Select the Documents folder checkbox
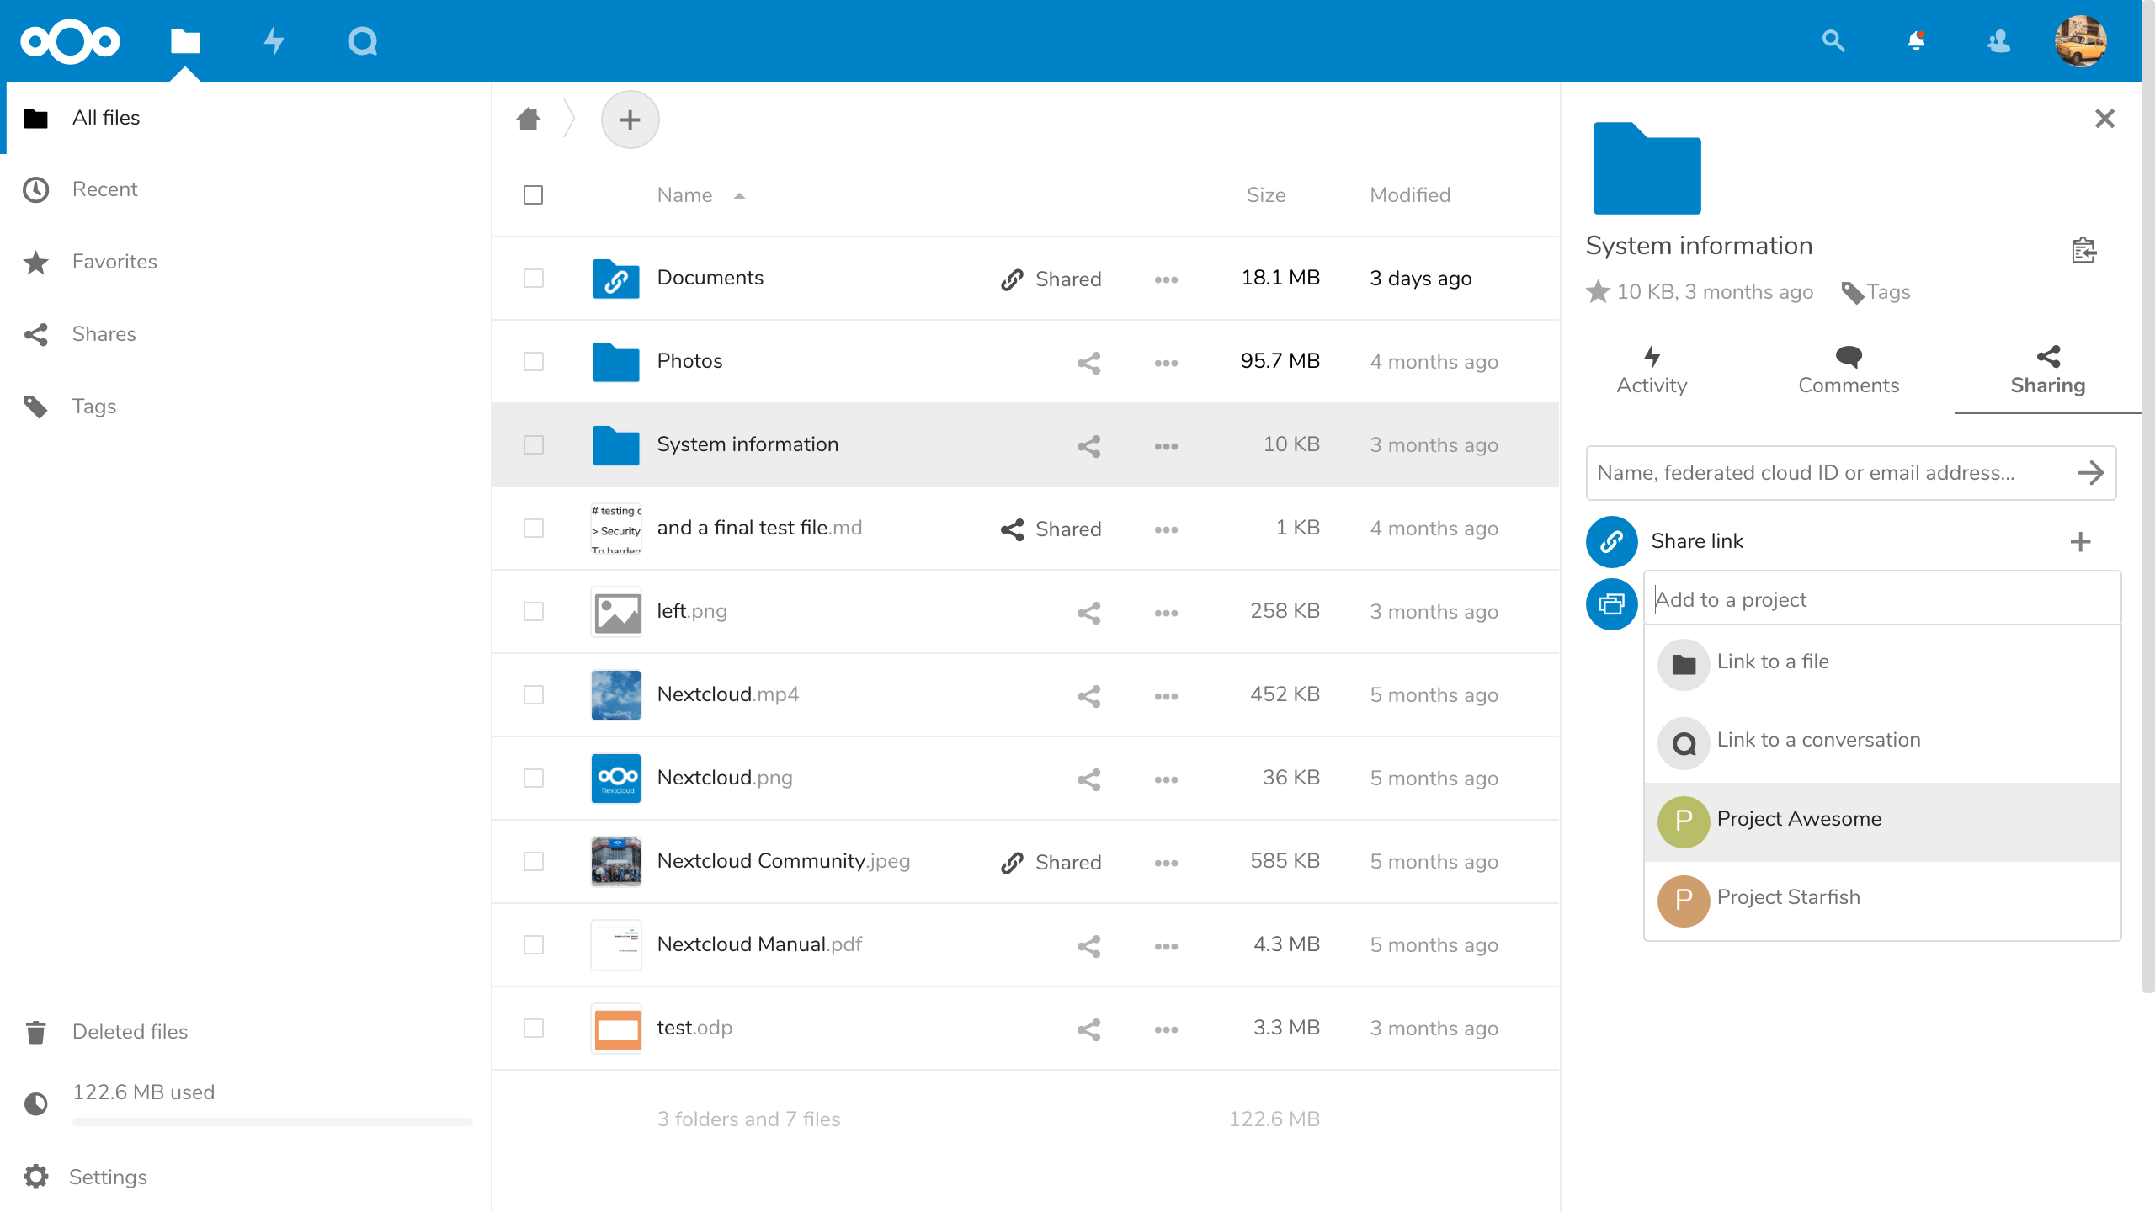This screenshot has width=2155, height=1212. pos(533,278)
